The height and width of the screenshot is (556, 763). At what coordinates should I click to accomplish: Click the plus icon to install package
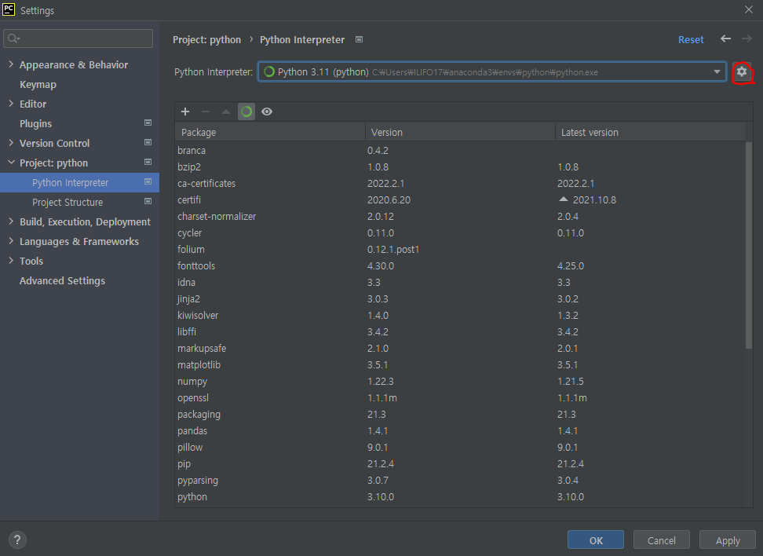(185, 112)
